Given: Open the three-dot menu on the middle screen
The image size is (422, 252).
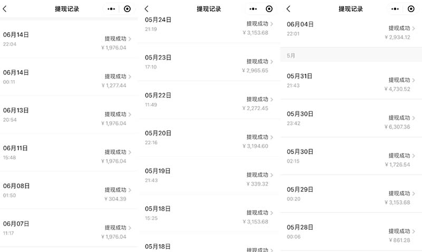Looking at the screenshot, I should 254,9.
